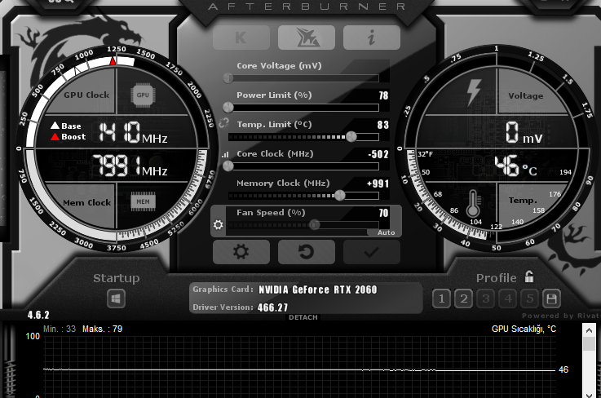This screenshot has width=601, height=398.
Task: Click the Core Voltage slider handle
Action: (228, 78)
